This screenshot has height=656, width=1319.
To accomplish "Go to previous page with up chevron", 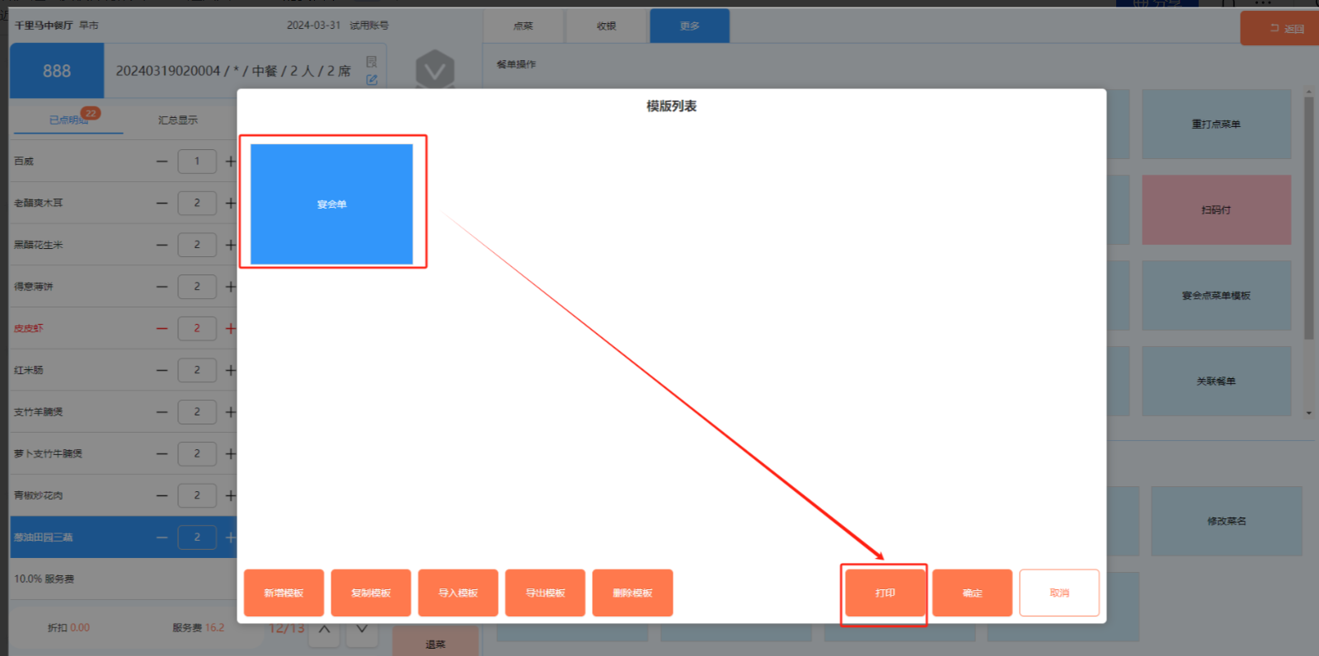I will click(x=325, y=630).
